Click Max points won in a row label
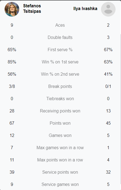 coord(60,160)
